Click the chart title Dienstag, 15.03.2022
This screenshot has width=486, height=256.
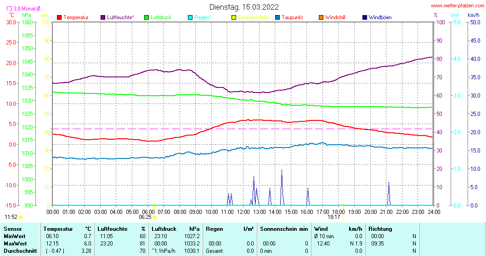pos(244,7)
